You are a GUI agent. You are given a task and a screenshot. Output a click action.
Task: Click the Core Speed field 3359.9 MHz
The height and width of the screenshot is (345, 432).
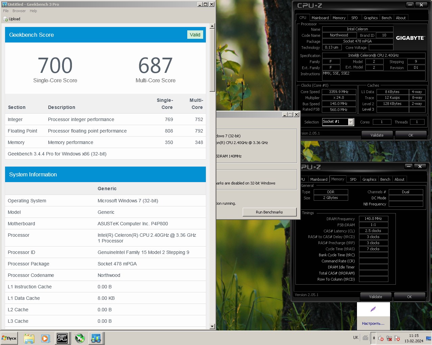tap(339, 92)
